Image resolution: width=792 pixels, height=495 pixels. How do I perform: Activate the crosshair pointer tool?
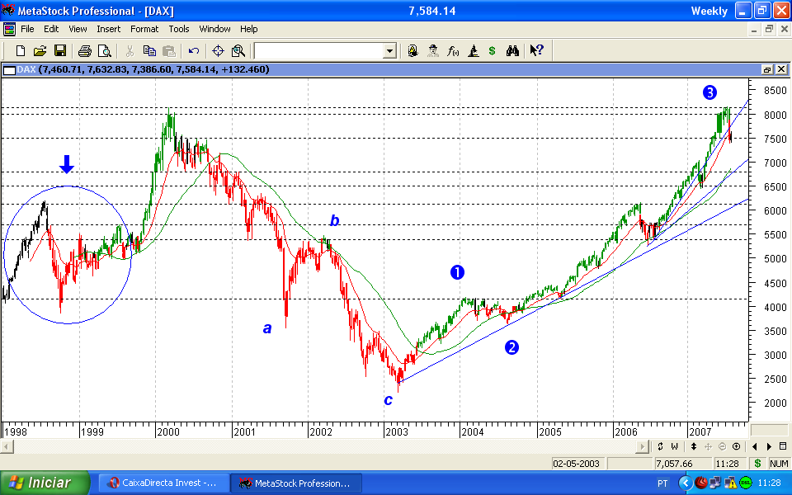[x=218, y=50]
